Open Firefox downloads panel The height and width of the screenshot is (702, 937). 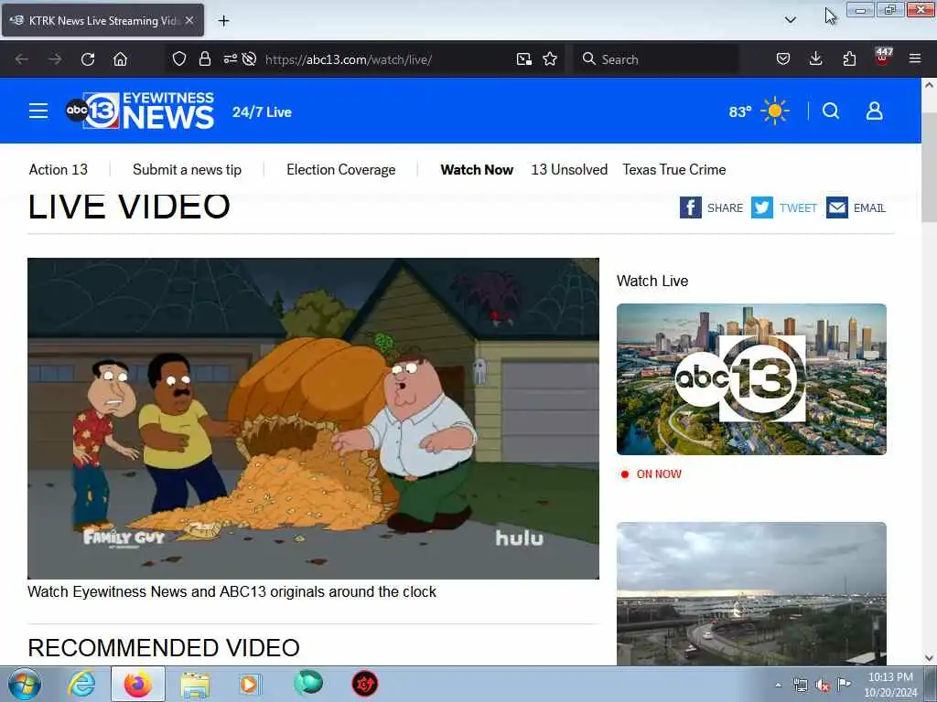click(x=815, y=58)
